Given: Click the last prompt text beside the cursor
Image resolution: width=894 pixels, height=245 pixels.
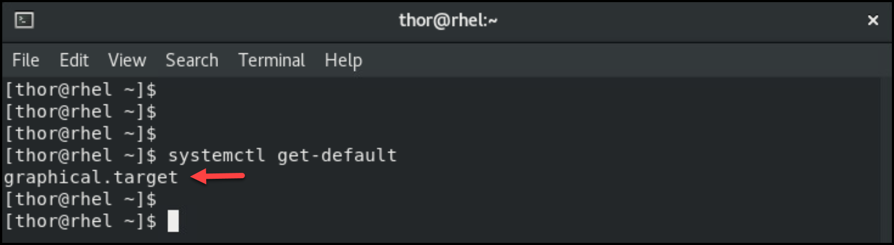Looking at the screenshot, I should 81,221.
